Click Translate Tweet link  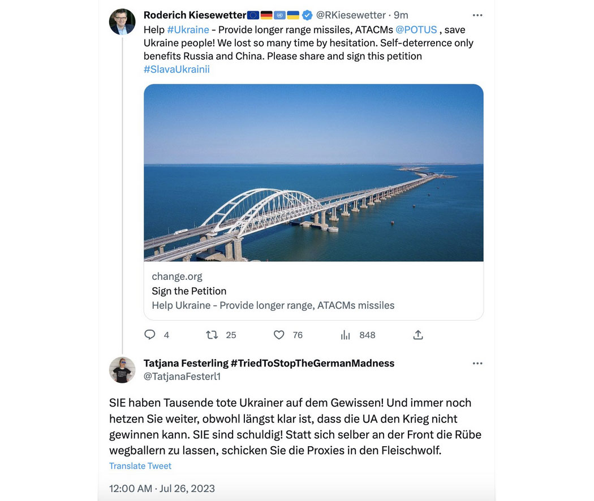click(x=140, y=466)
